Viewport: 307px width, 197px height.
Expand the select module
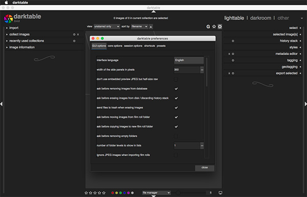click(295, 28)
